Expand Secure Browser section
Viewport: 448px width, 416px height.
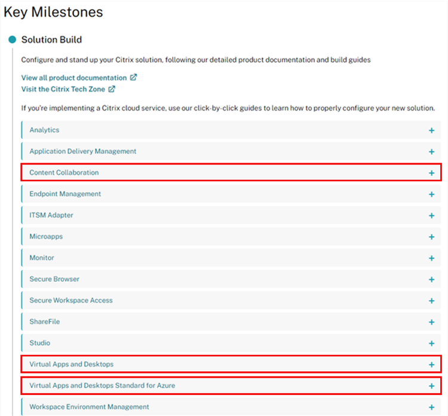[x=231, y=279]
